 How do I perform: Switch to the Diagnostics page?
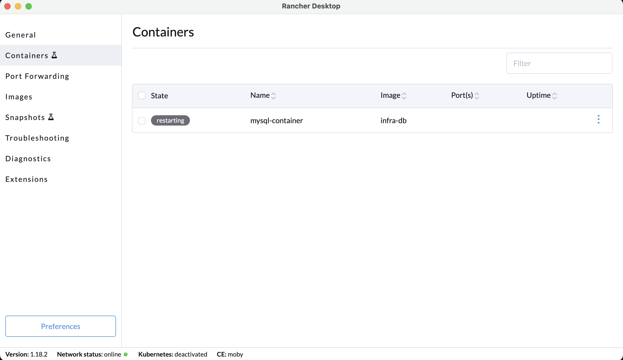pyautogui.click(x=28, y=159)
